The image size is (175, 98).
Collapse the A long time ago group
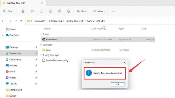41,55
